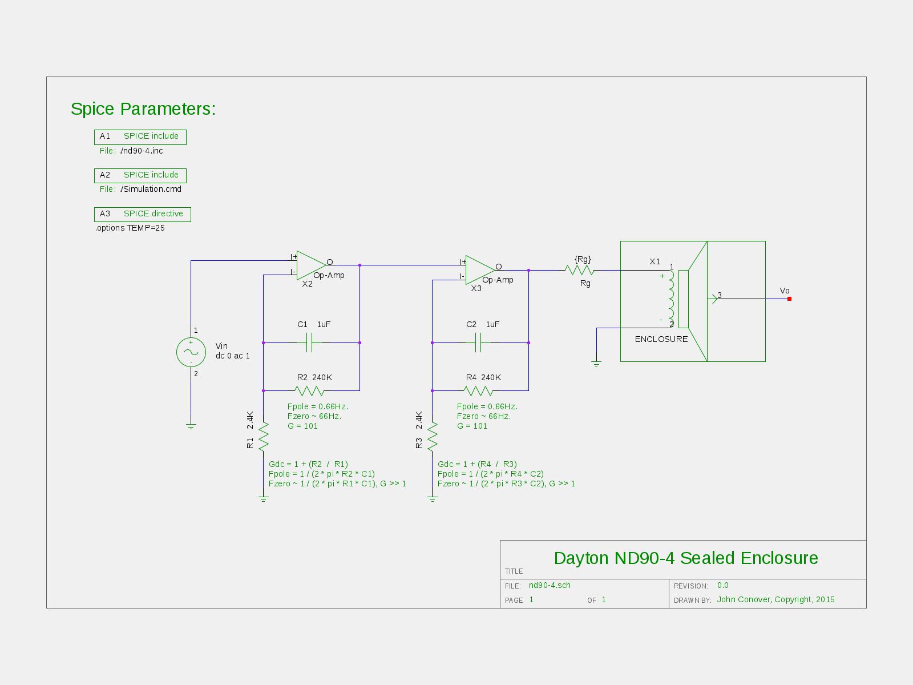The width and height of the screenshot is (913, 685).
Task: Select the X2 op-amp triangle symbol
Action: tap(312, 265)
